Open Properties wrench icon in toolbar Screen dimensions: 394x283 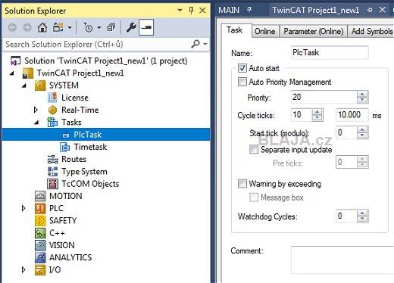[x=131, y=27]
